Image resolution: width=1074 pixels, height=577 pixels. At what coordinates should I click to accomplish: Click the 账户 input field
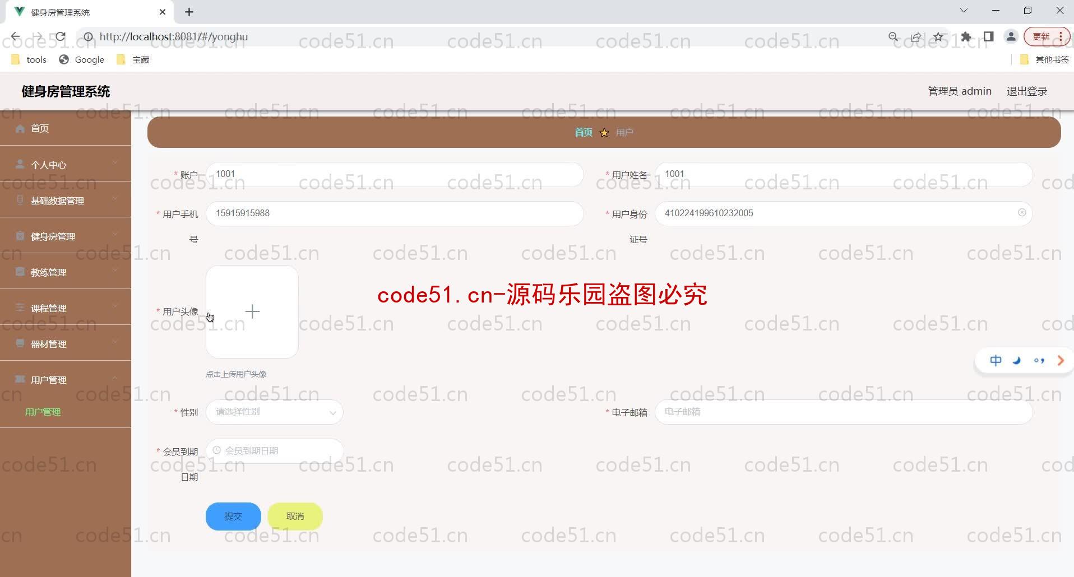(395, 174)
